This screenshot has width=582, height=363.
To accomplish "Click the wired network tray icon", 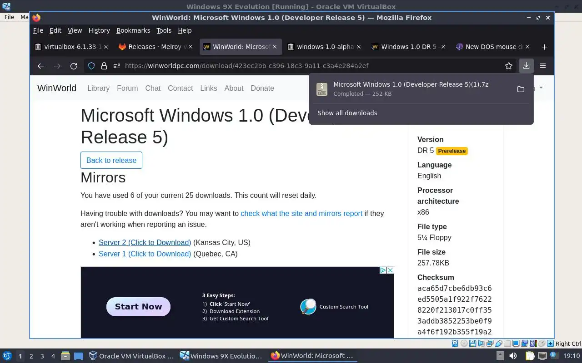I will tap(542, 356).
